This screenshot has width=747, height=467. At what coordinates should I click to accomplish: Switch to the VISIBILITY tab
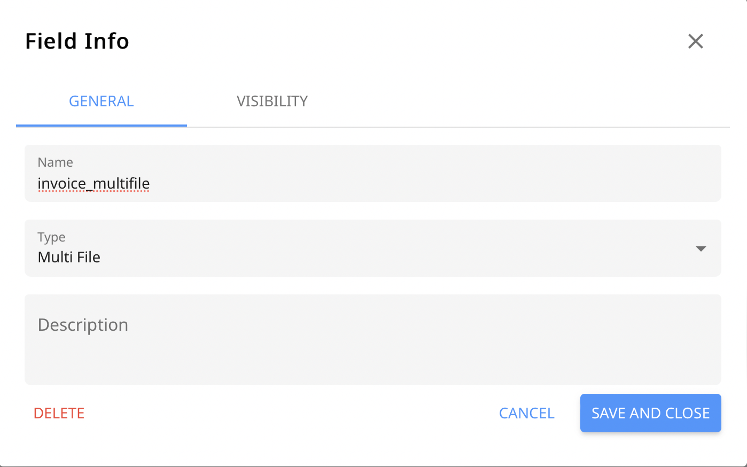272,101
